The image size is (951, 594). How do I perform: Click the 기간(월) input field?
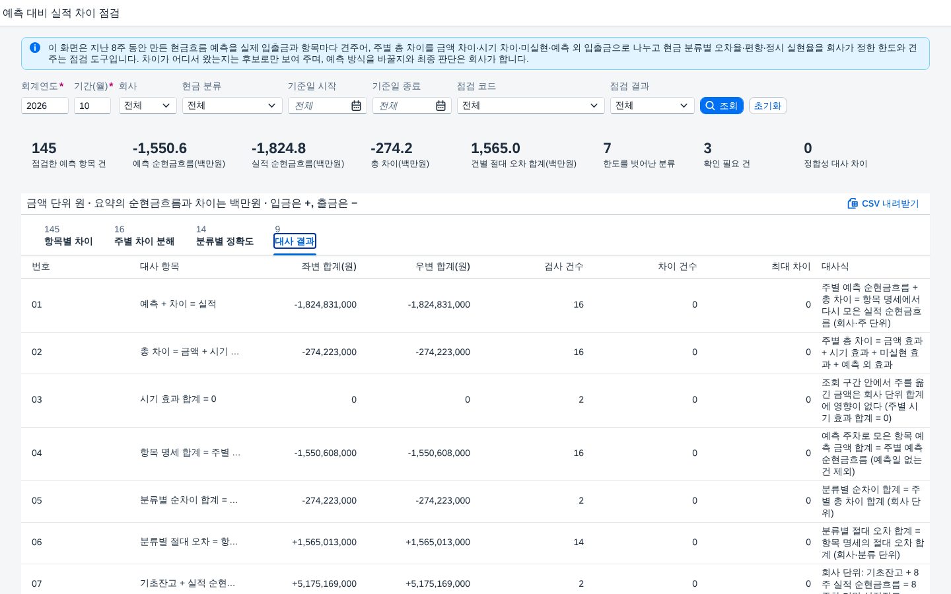coord(92,106)
